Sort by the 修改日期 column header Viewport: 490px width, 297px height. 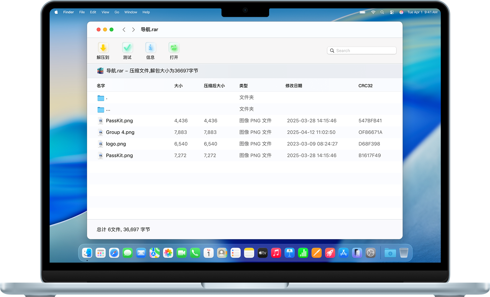pos(293,86)
